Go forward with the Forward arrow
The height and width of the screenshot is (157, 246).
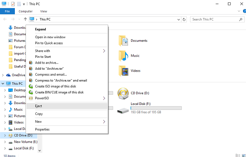(13, 19)
